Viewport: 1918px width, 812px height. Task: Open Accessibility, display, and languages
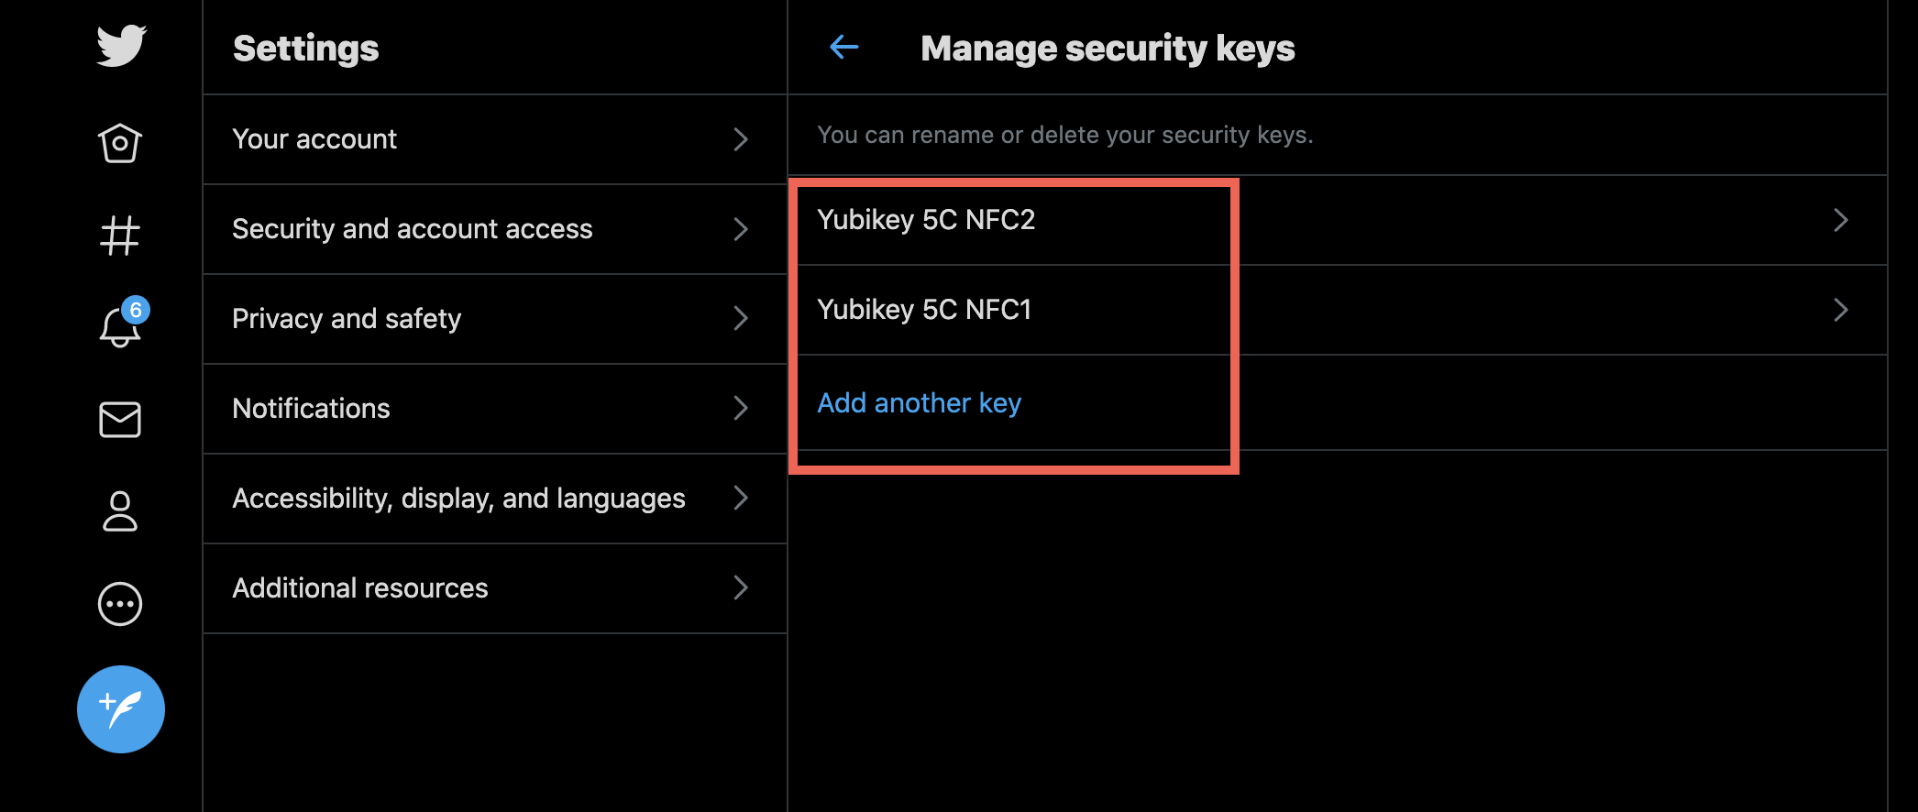coord(458,499)
